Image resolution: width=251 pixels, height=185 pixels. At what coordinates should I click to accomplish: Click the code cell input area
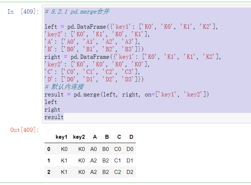click(146, 64)
